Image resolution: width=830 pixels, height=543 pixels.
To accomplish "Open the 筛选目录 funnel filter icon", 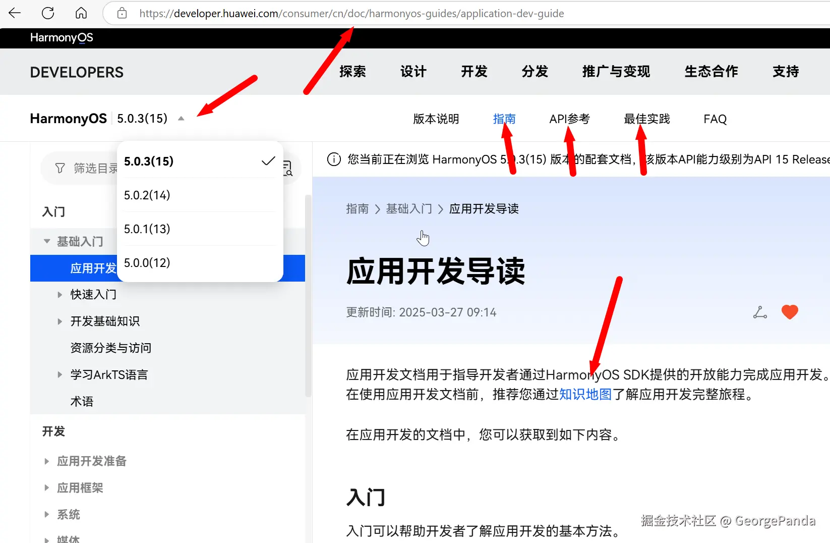I will click(x=60, y=168).
